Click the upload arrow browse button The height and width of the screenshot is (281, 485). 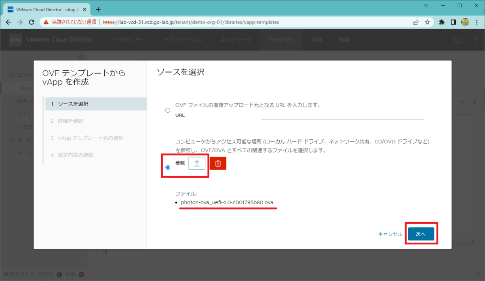pyautogui.click(x=197, y=163)
